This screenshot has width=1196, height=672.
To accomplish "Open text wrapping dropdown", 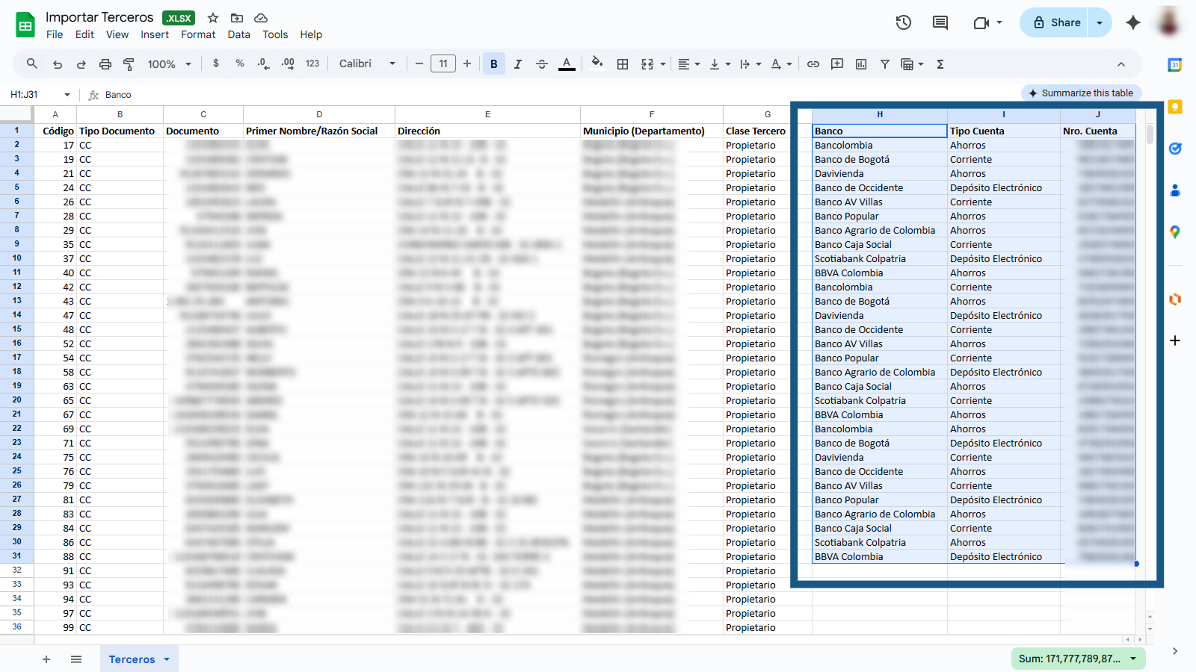I will click(x=750, y=64).
